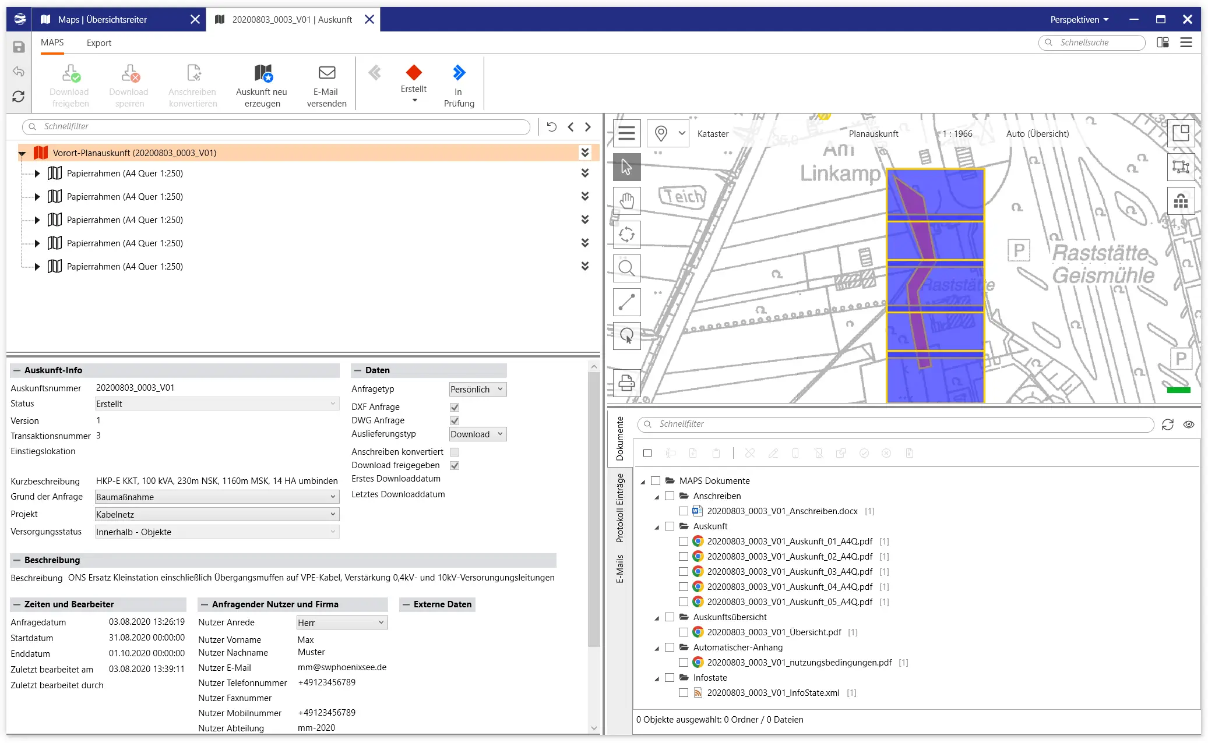Uncheck the DXF Anfrage checkbox
1208x743 pixels.
455,407
